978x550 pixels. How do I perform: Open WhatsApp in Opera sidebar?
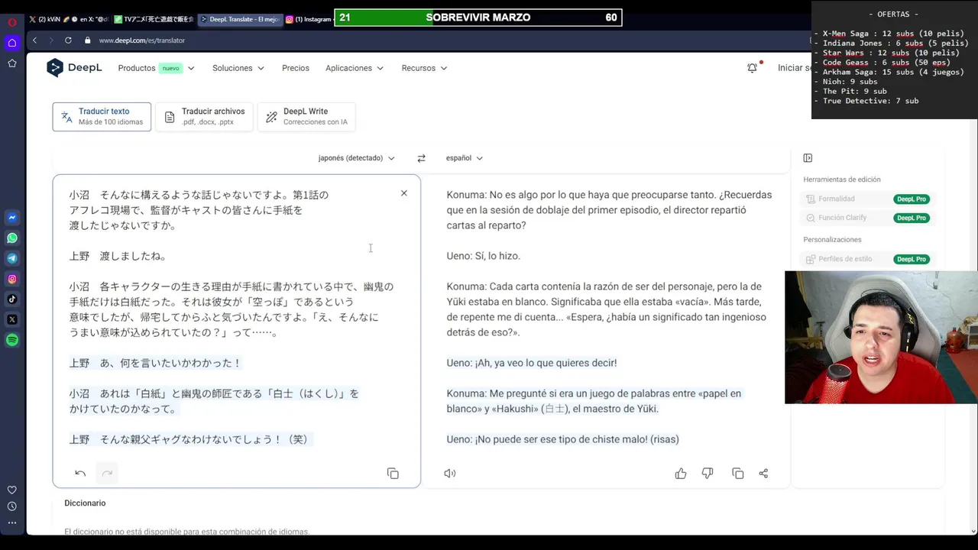click(x=12, y=238)
